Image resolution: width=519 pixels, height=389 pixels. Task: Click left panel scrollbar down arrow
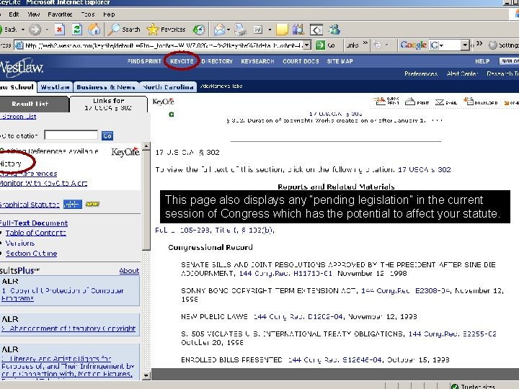(146, 376)
